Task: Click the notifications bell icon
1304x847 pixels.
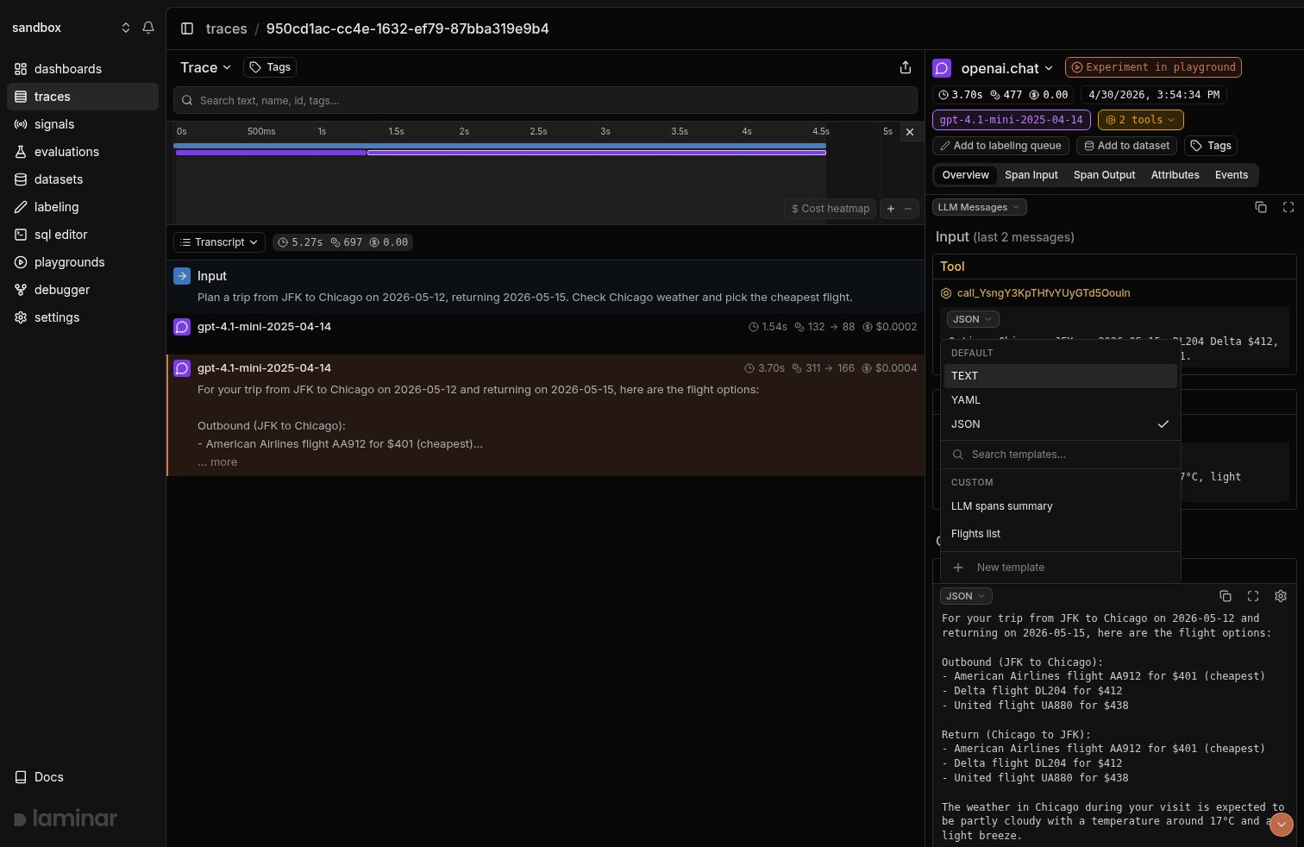Action: pos(148,28)
